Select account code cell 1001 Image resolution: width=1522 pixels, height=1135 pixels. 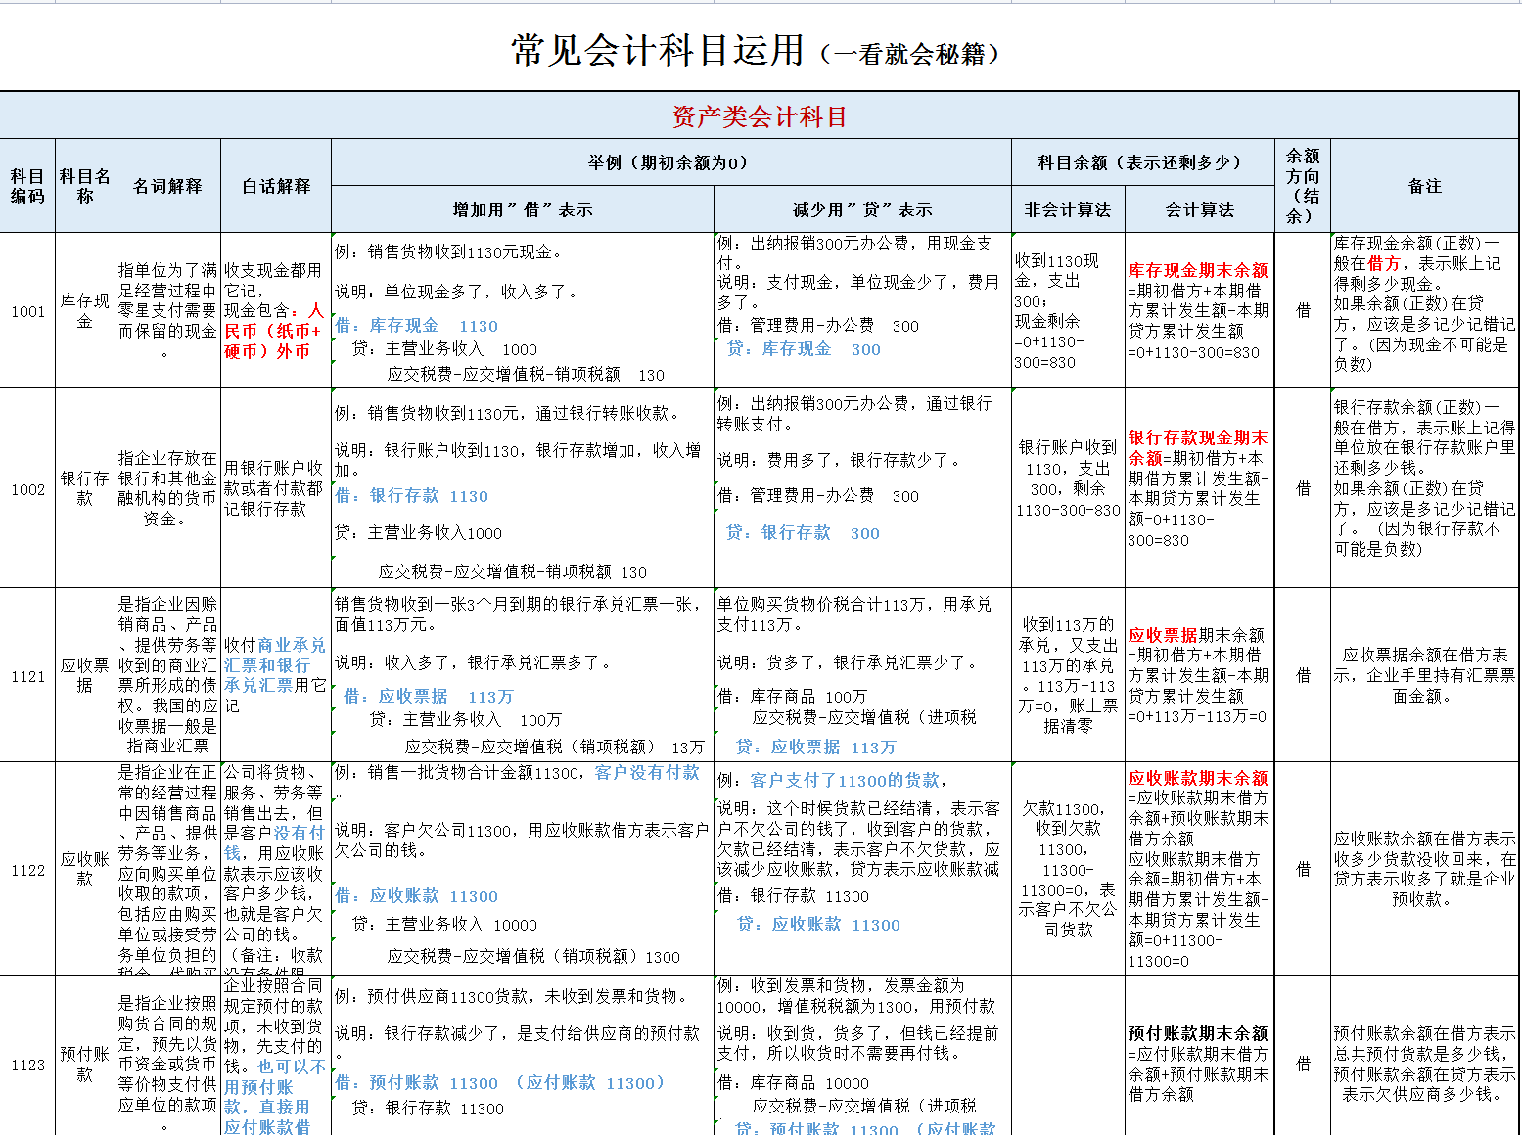27,313
